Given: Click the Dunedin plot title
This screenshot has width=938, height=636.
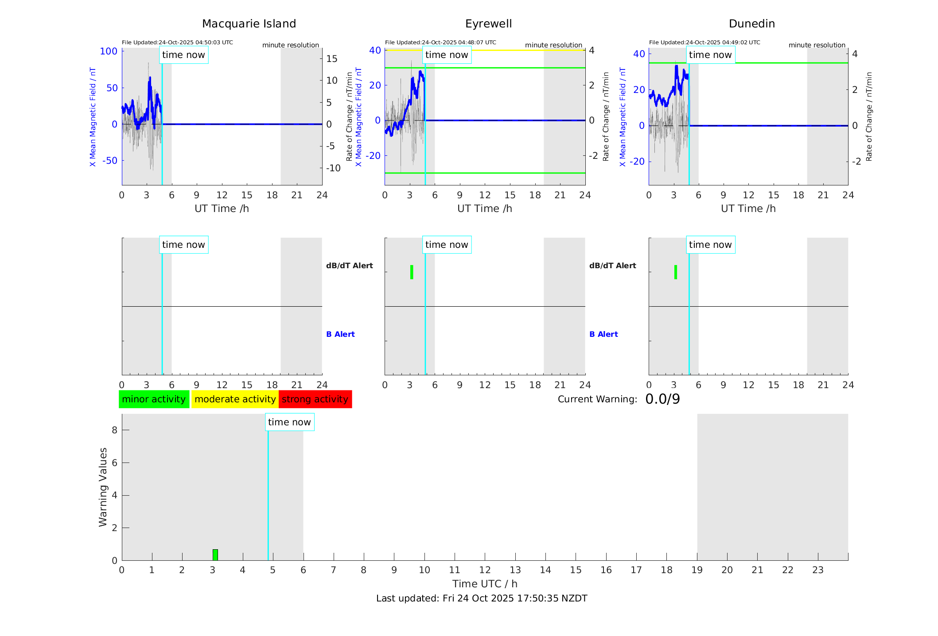Looking at the screenshot, I should [x=751, y=24].
